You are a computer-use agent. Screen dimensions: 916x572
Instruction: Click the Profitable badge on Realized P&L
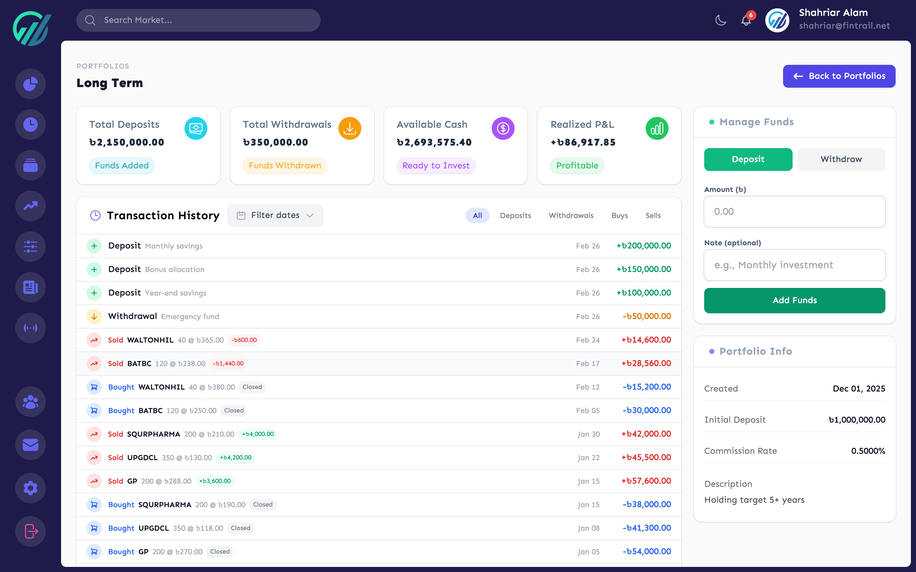577,166
